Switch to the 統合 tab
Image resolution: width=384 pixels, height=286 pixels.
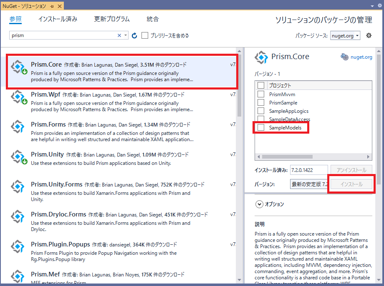(x=153, y=19)
